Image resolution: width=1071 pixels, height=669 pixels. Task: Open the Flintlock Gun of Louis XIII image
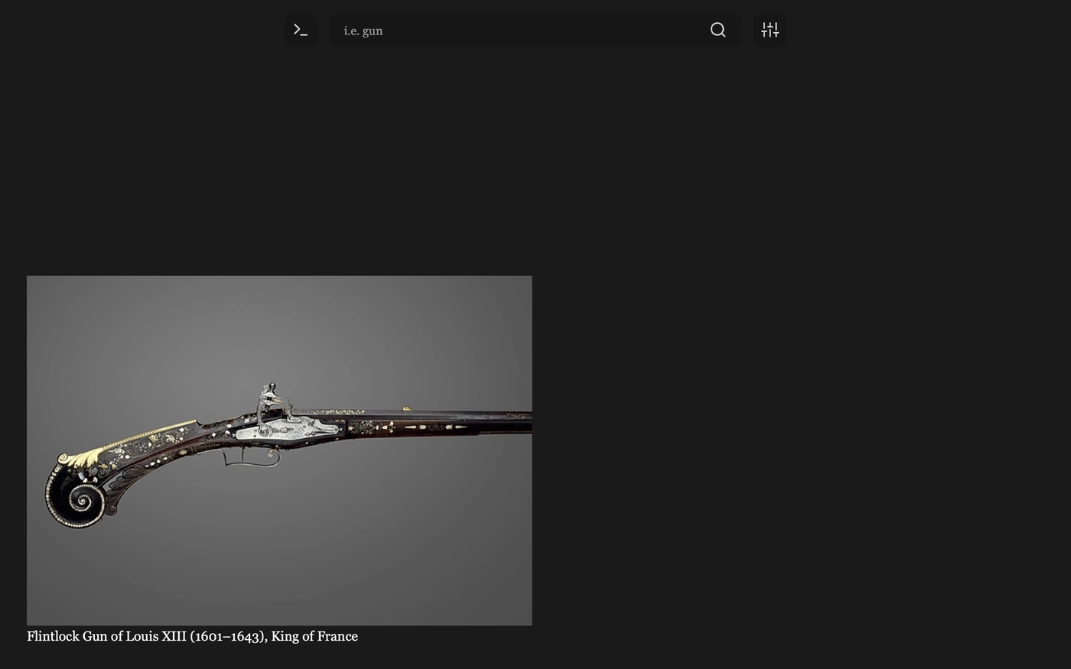pyautogui.click(x=279, y=450)
